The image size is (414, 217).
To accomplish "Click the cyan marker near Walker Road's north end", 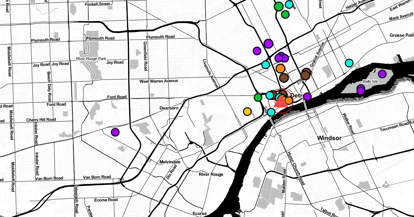I will click(349, 63).
